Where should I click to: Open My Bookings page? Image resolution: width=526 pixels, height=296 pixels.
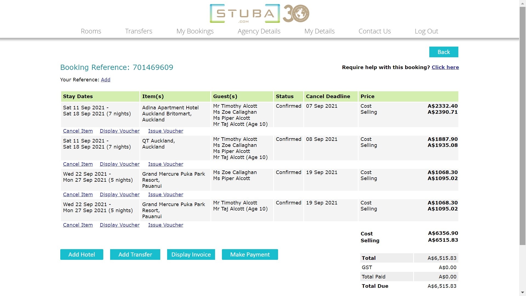(195, 31)
